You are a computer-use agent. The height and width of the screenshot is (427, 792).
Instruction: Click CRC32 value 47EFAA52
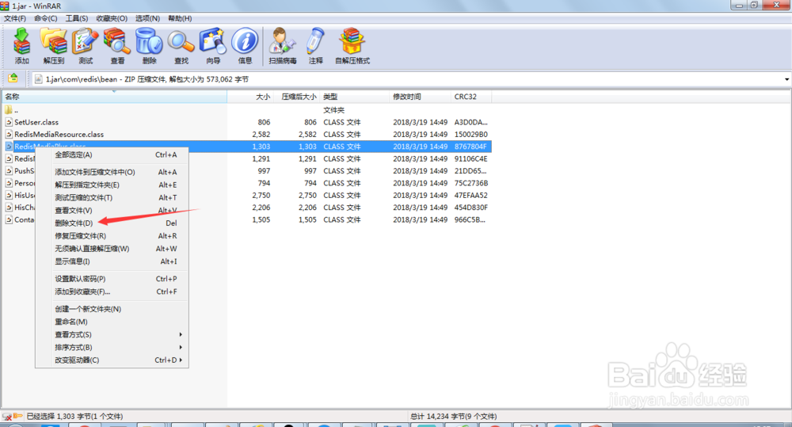(470, 196)
